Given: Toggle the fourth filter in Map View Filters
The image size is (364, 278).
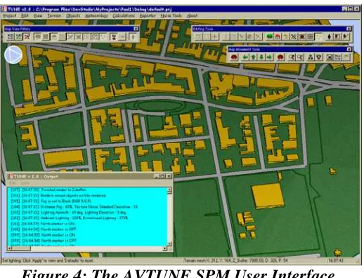Looking at the screenshot, I should 38,37.
